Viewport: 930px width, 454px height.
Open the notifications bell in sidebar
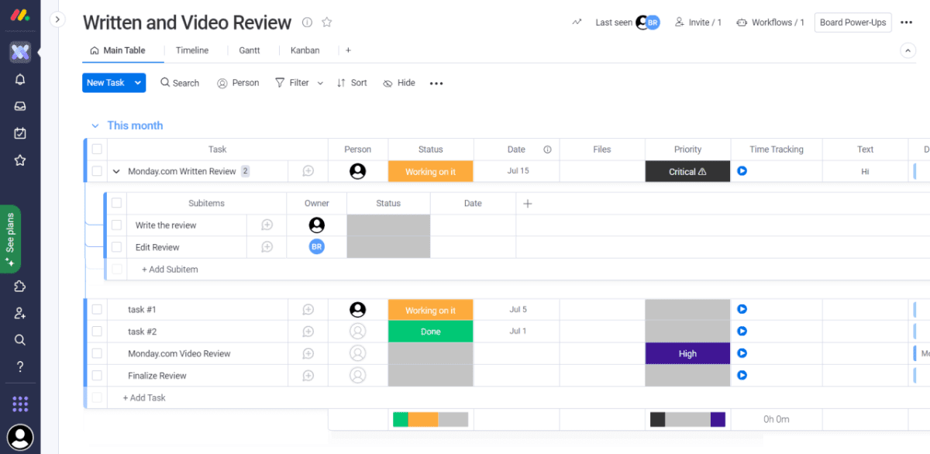pos(20,79)
